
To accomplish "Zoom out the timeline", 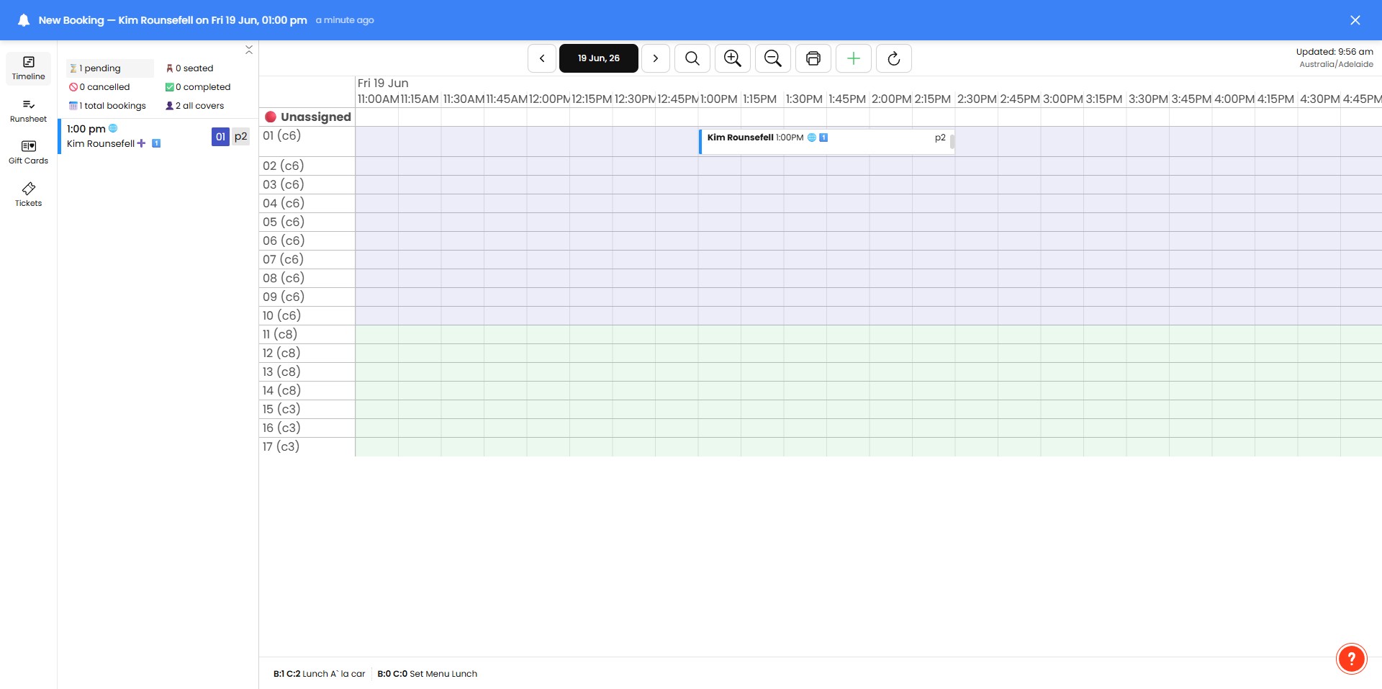I will click(x=772, y=58).
